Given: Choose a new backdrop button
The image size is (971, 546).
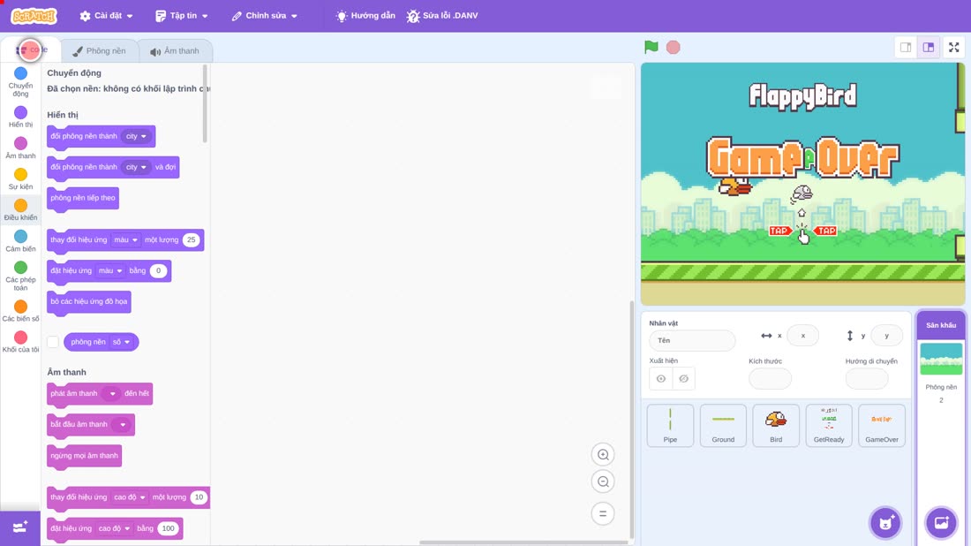Looking at the screenshot, I should [941, 522].
